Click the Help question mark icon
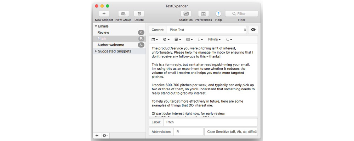Screen dimensions: 354x141 (218, 14)
